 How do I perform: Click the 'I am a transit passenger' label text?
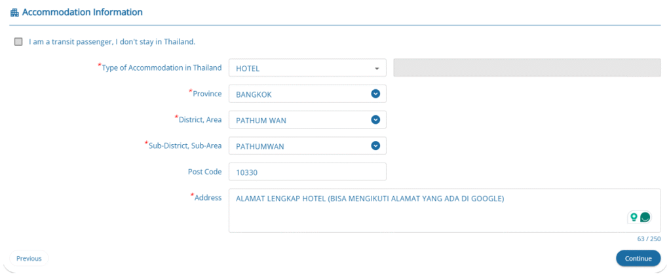112,42
